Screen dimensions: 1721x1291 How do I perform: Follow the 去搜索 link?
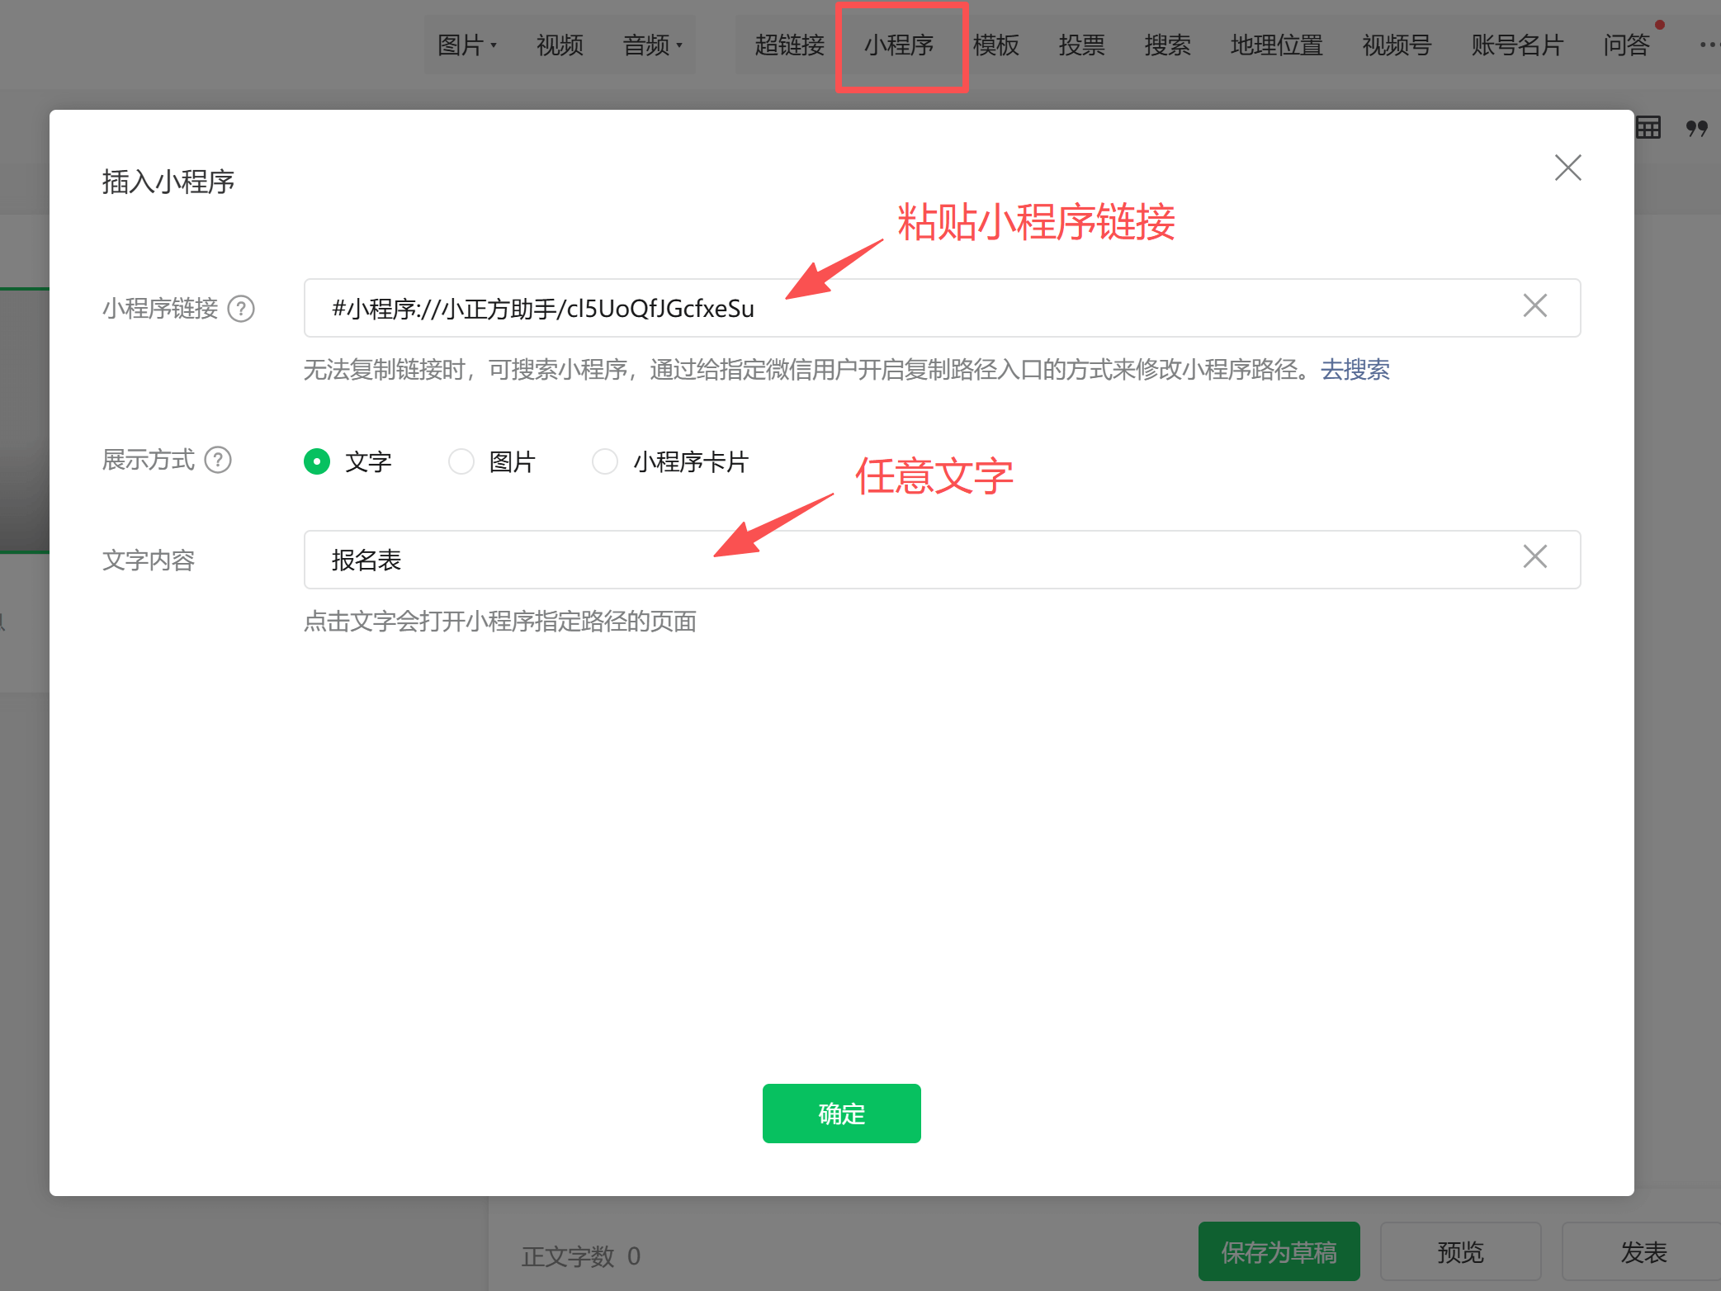1355,369
